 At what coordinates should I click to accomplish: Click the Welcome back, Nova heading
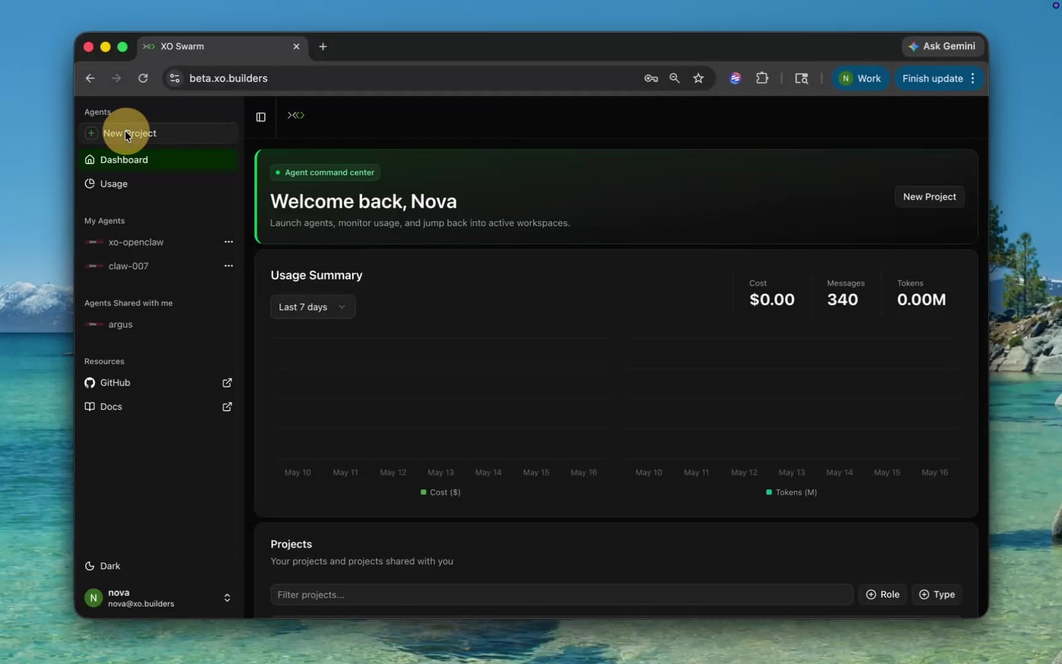click(363, 202)
